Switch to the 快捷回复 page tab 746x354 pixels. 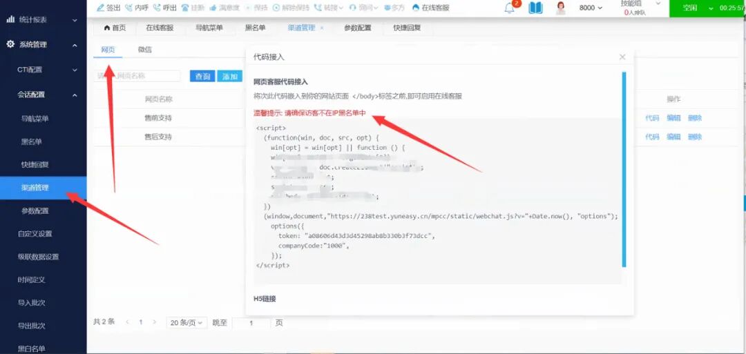[407, 28]
